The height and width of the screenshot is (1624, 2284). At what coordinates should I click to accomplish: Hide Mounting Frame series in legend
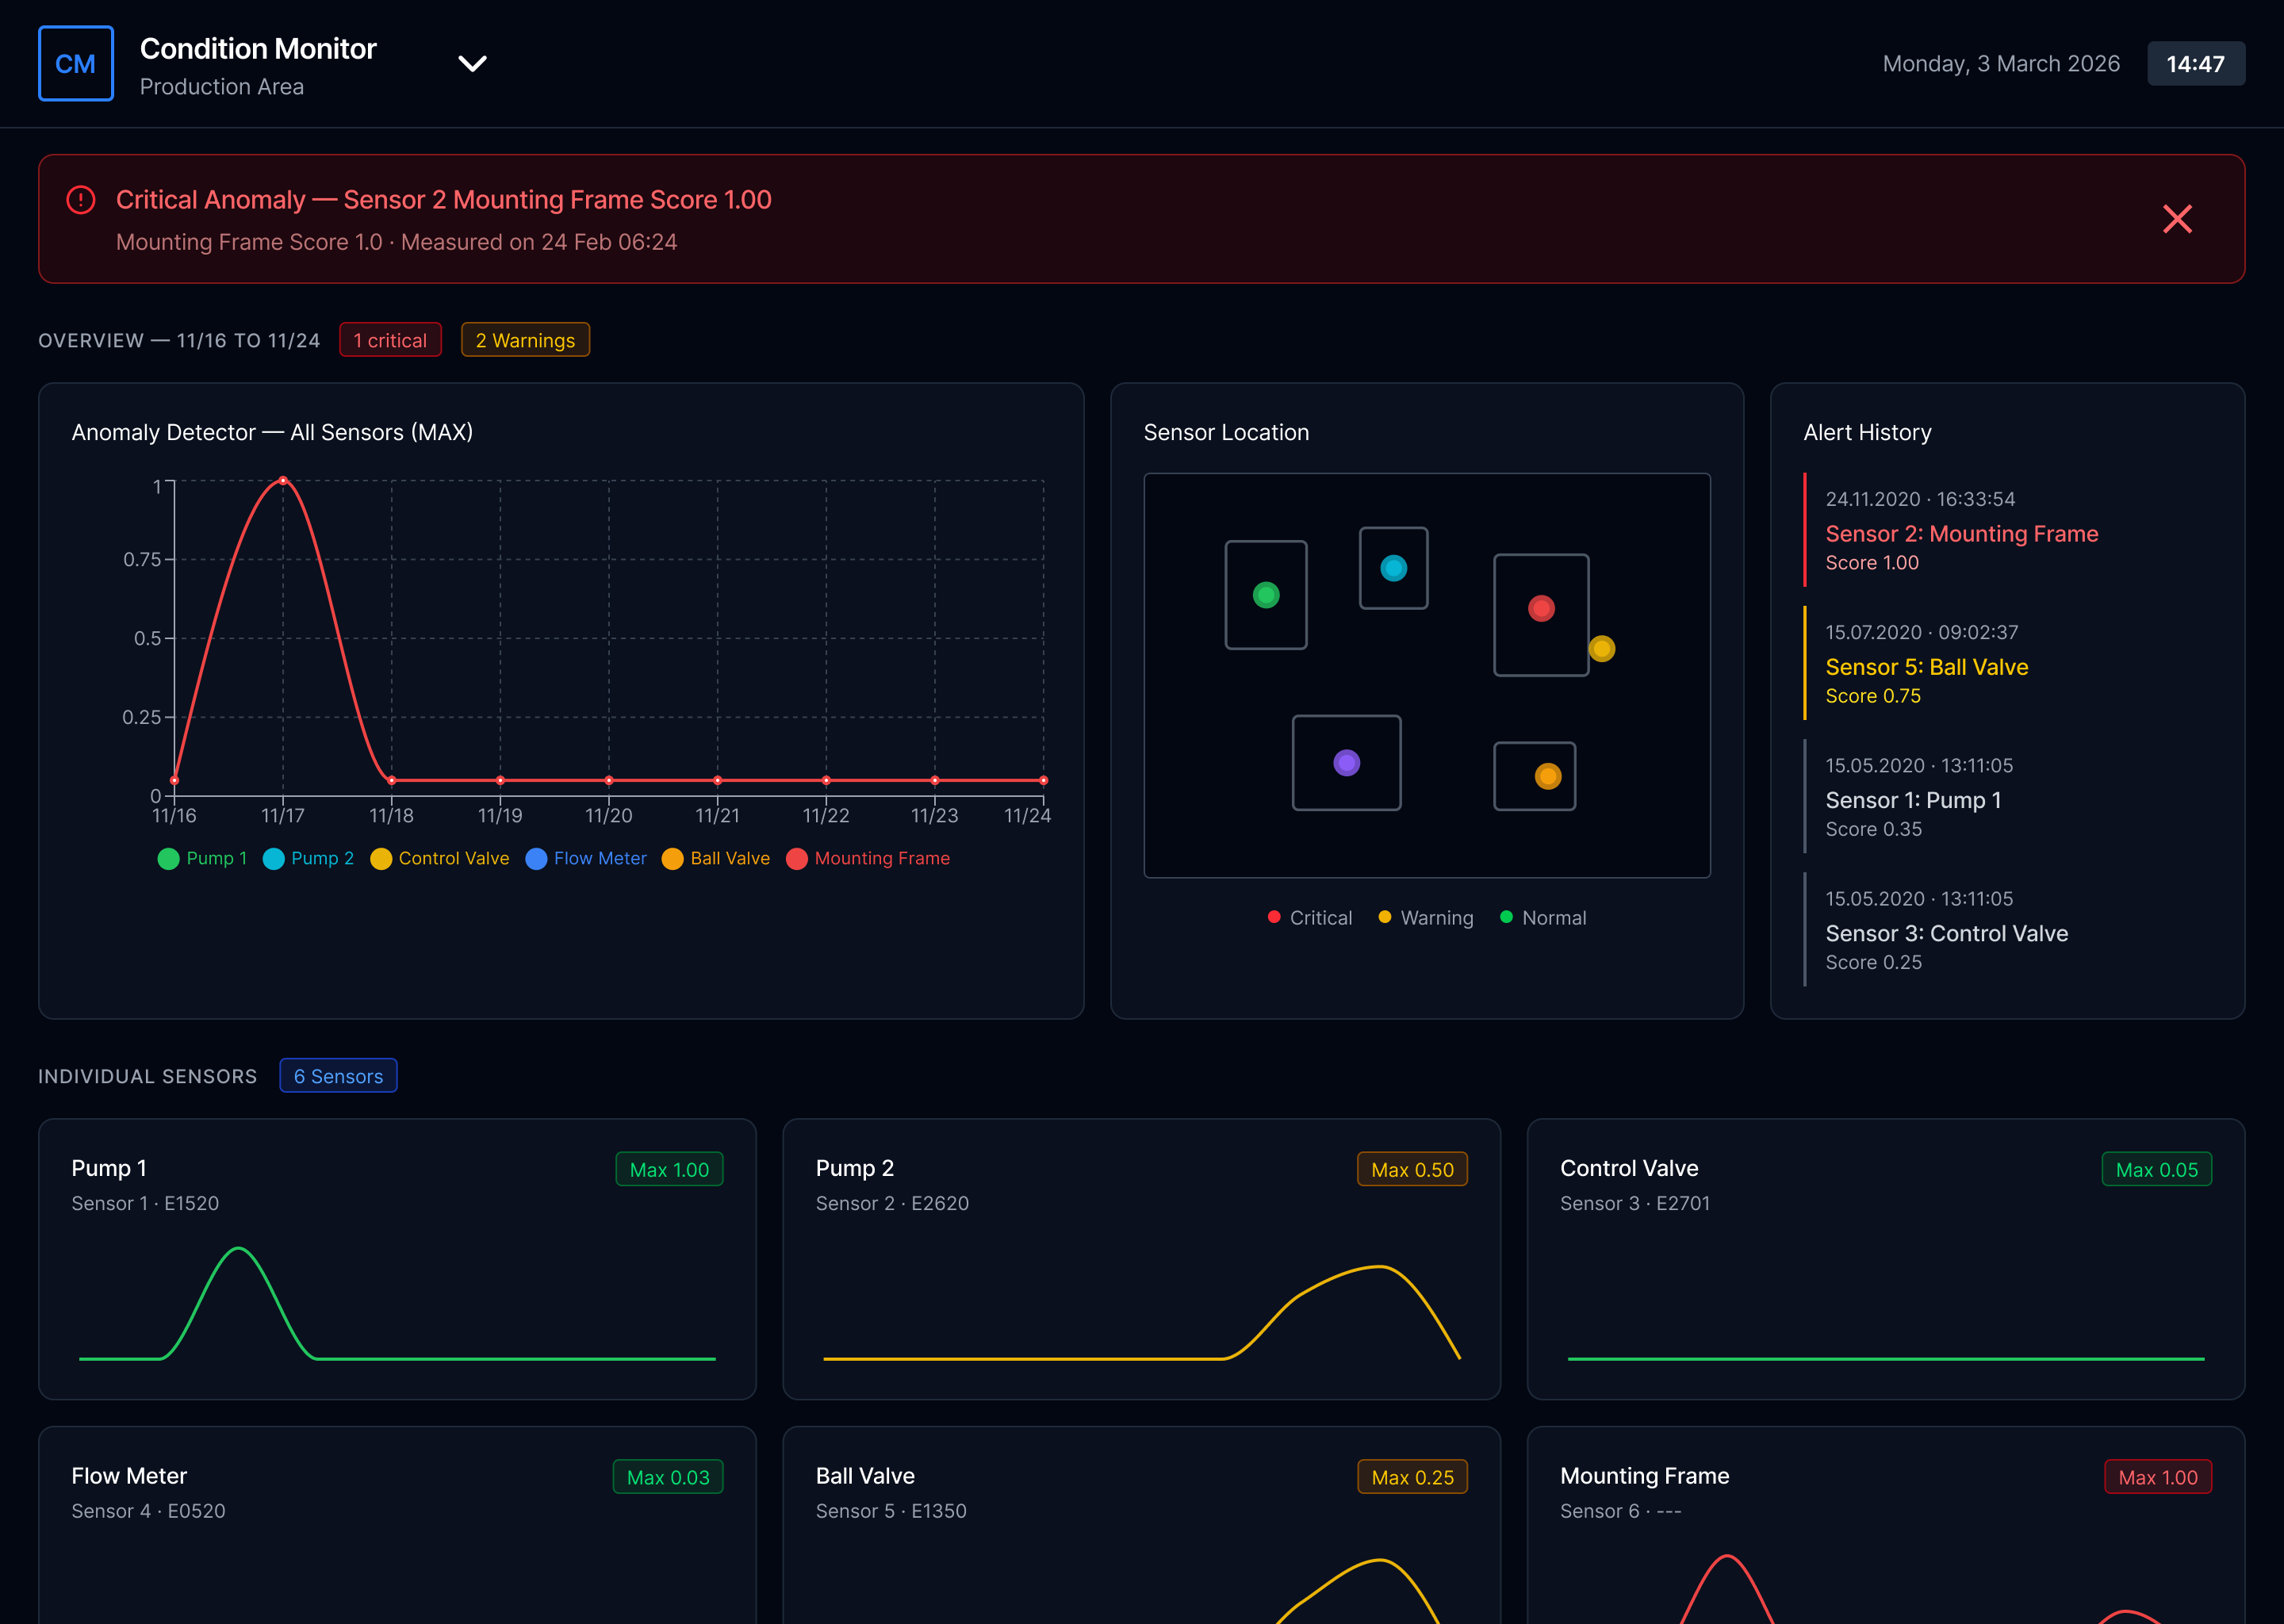pos(868,859)
